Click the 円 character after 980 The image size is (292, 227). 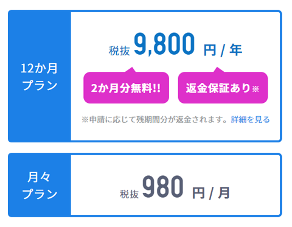pos(198,193)
